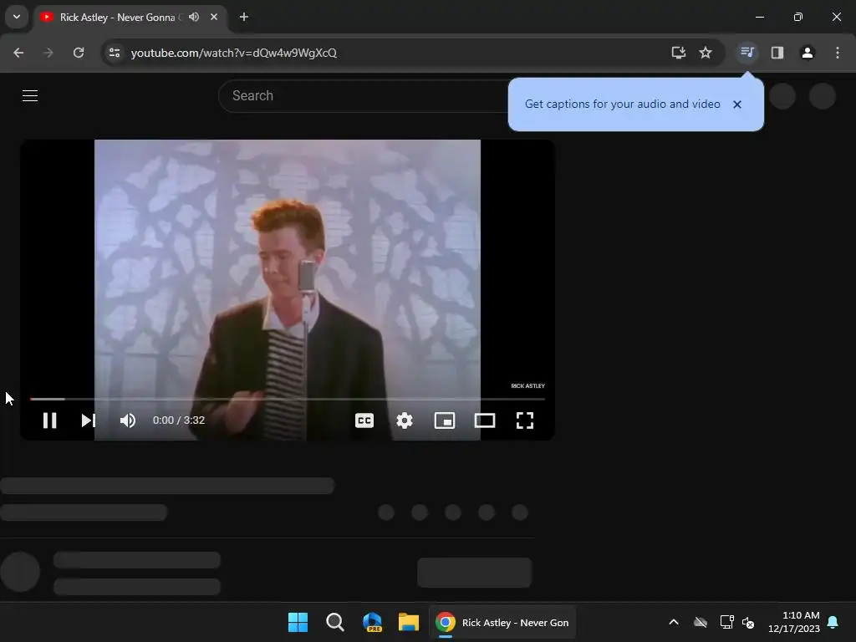
Task: Open muted volume tray icon
Action: pyautogui.click(x=748, y=622)
